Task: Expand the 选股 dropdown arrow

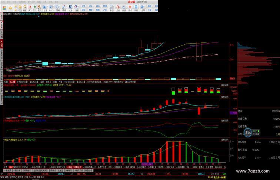Action: 79,7
